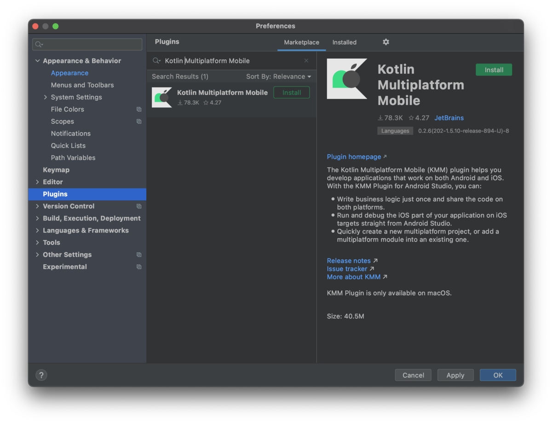This screenshot has height=424, width=552.
Task: Clear the plugin search query
Action: tap(306, 61)
